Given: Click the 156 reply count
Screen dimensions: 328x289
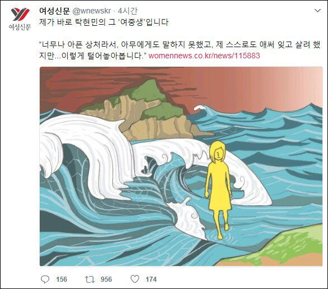Looking at the screenshot, I should coord(62,279).
